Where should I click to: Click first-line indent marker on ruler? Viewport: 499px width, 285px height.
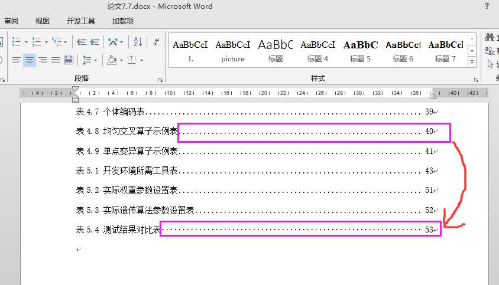click(x=75, y=89)
